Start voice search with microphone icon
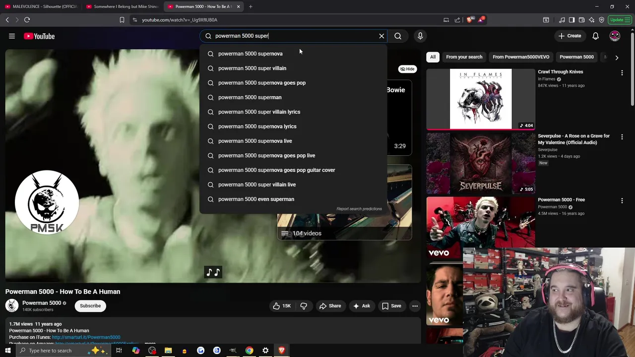 420,36
